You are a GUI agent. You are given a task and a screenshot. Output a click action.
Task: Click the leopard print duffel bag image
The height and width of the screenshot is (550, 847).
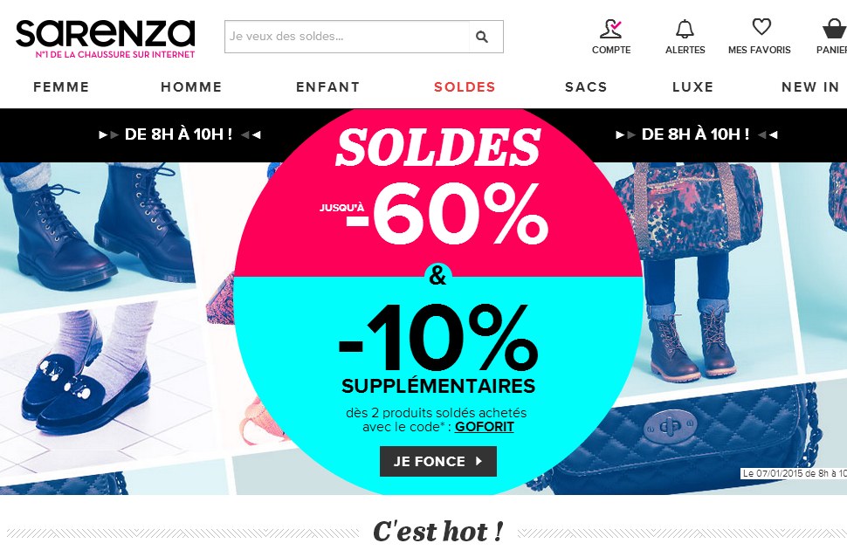click(x=697, y=210)
